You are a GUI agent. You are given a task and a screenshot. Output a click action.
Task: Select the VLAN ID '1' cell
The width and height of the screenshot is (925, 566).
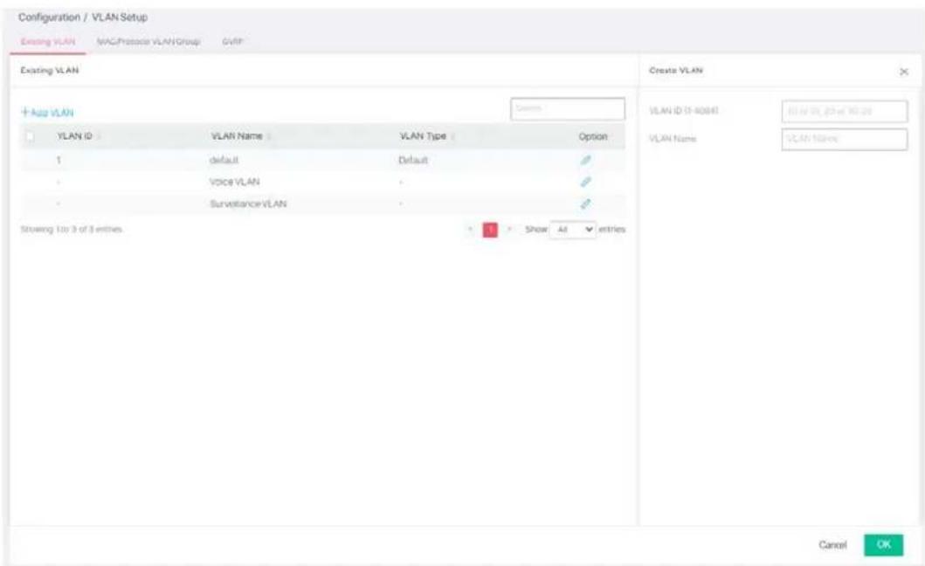59,160
